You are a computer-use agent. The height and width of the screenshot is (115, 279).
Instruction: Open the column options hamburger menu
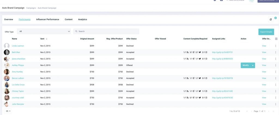pyautogui.click(x=276, y=39)
